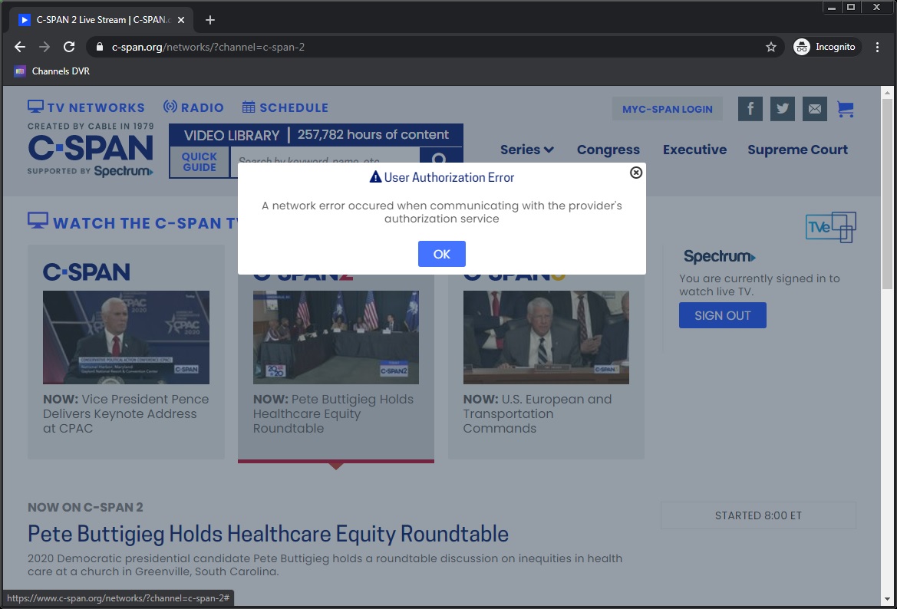Go to the Supreme Court section
This screenshot has height=609, width=897.
(797, 150)
